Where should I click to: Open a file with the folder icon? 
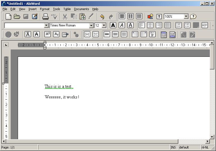17,17
